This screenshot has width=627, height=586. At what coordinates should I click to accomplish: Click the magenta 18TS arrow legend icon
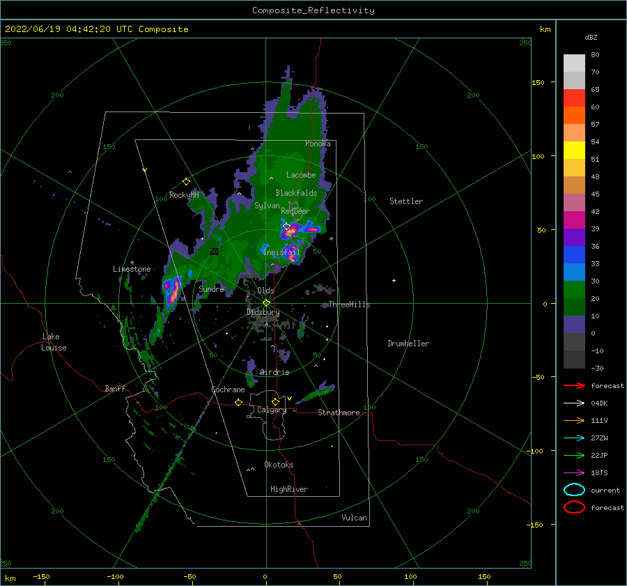click(574, 472)
